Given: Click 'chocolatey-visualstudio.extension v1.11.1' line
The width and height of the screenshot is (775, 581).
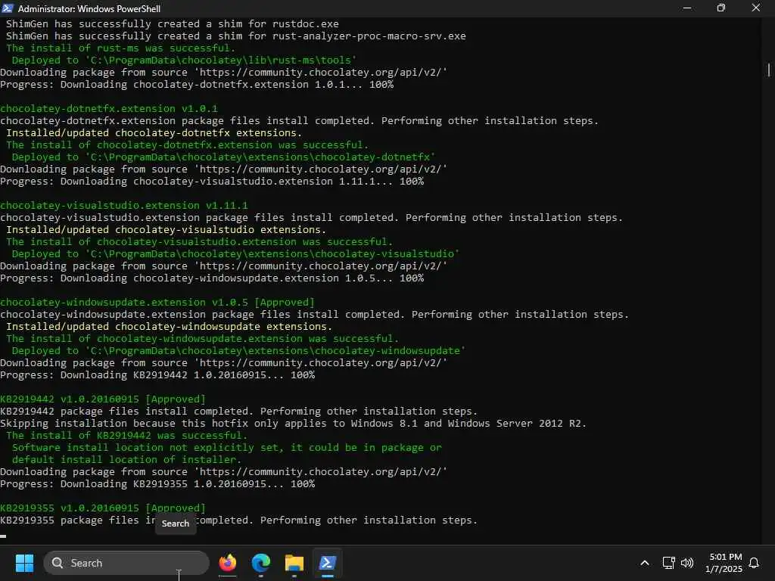Looking at the screenshot, I should [124, 206].
